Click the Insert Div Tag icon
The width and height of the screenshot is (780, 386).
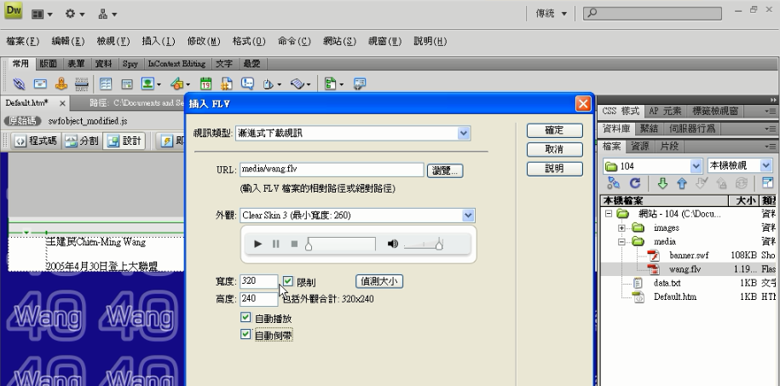click(127, 84)
